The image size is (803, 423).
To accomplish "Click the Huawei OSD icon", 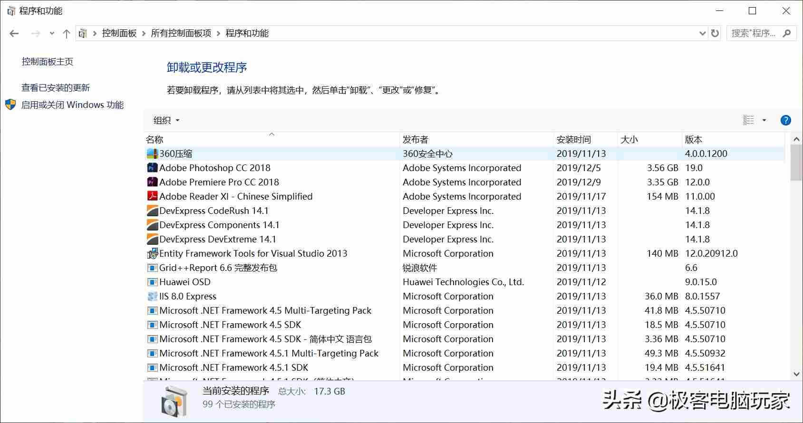I will coord(152,282).
